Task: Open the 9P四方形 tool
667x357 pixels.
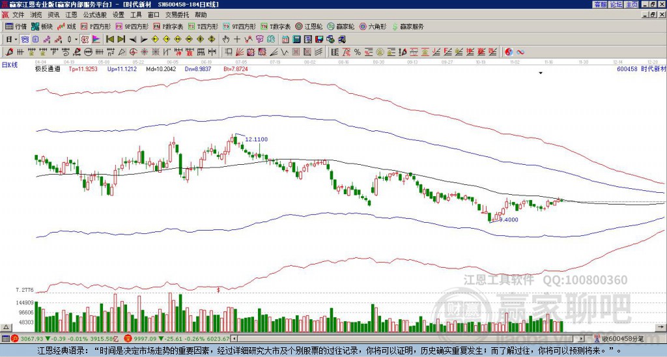Action: pos(132,27)
